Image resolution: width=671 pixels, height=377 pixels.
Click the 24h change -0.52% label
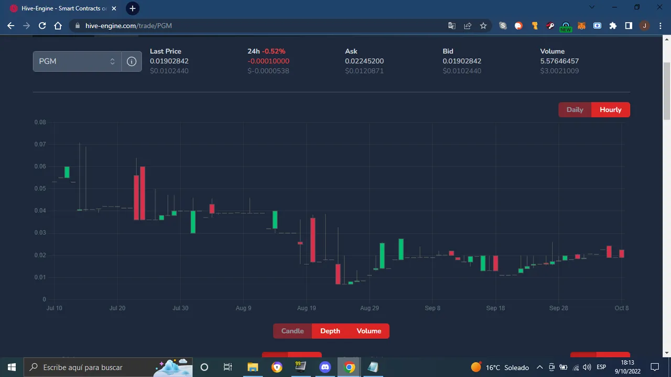[x=266, y=51]
